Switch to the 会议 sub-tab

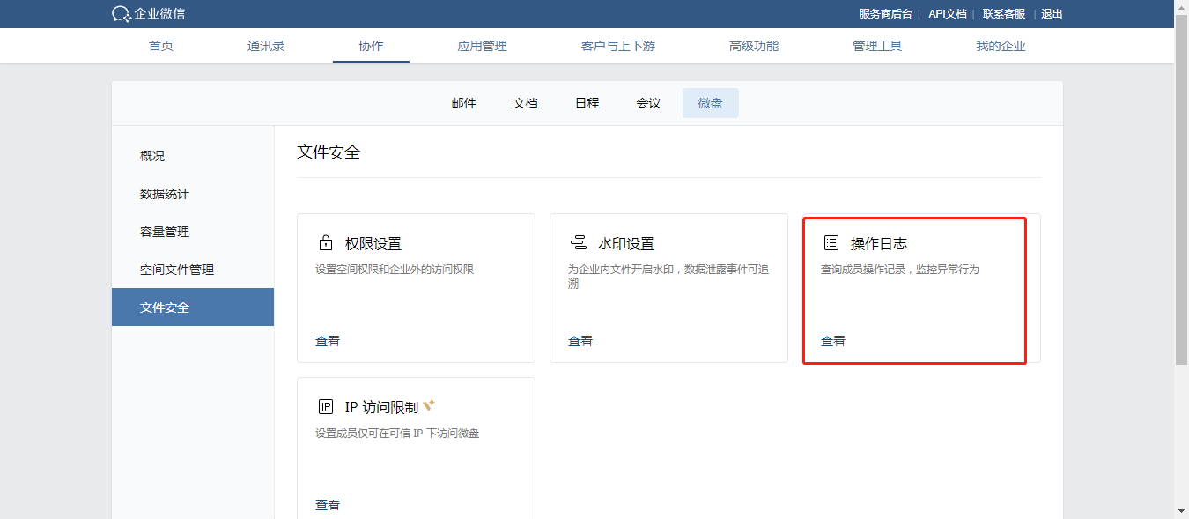(x=649, y=103)
